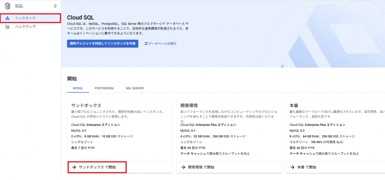The height and width of the screenshot is (180, 385).
Task: Click 'マルチゾーン（99.99% の可用性 SLA）' text
Action: click(317, 142)
